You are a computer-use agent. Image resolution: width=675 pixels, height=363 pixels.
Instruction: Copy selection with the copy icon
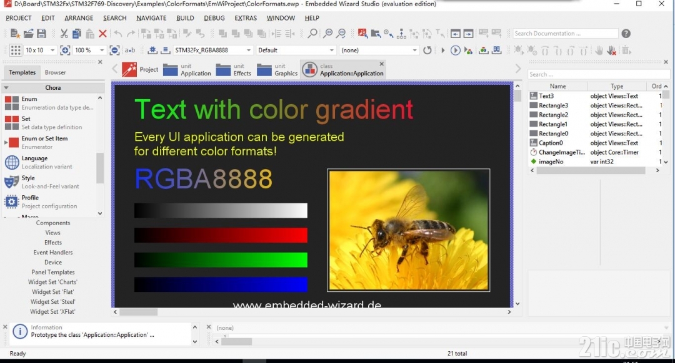77,34
